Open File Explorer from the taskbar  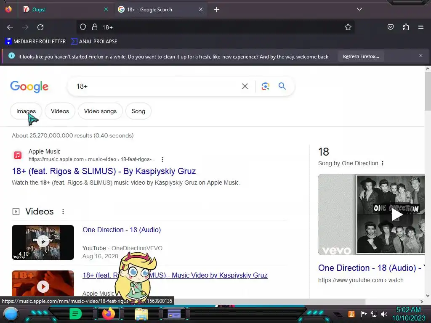click(141, 314)
